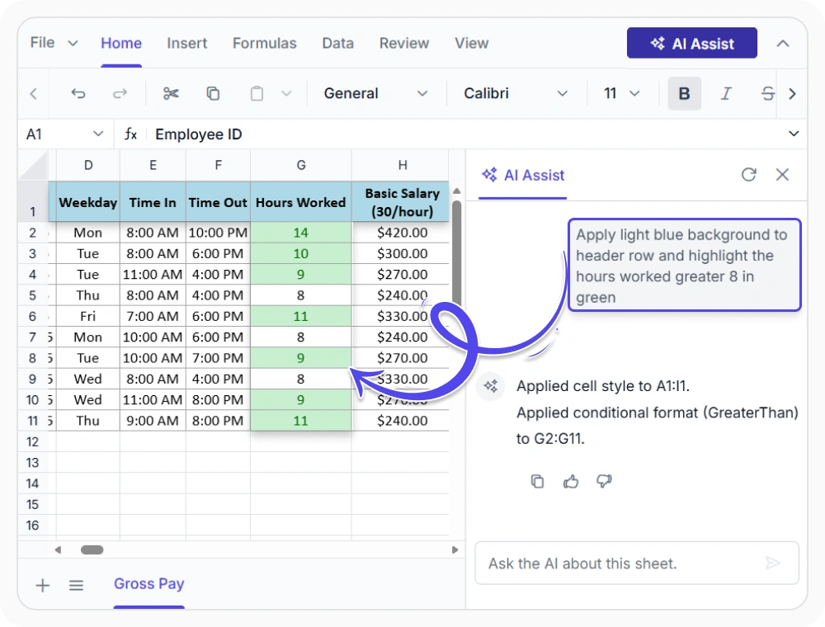The height and width of the screenshot is (627, 825).
Task: Click the fx insert function icon
Action: pos(130,134)
